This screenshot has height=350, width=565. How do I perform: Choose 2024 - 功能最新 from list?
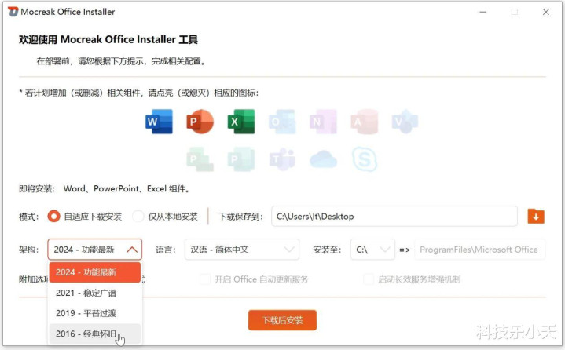coord(95,272)
